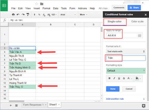149x110 pixels.
Task: Open the Tools menu
Action: 64,8
